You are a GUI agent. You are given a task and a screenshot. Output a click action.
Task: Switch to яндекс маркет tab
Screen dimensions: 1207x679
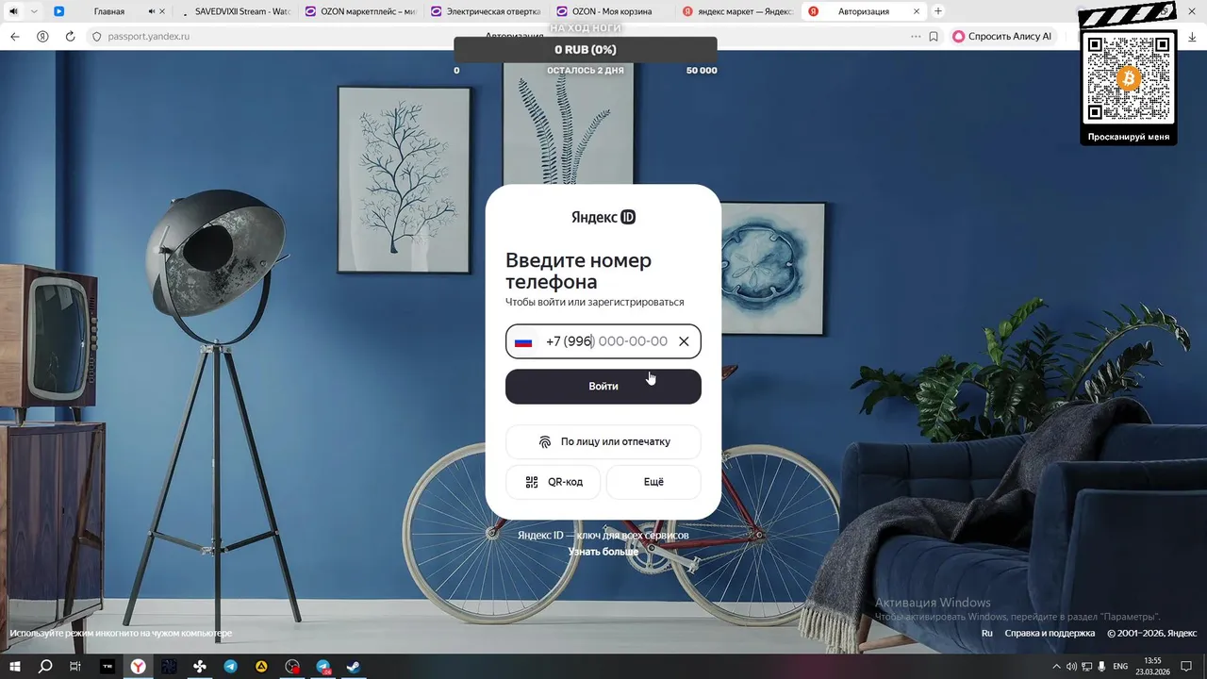(x=737, y=11)
